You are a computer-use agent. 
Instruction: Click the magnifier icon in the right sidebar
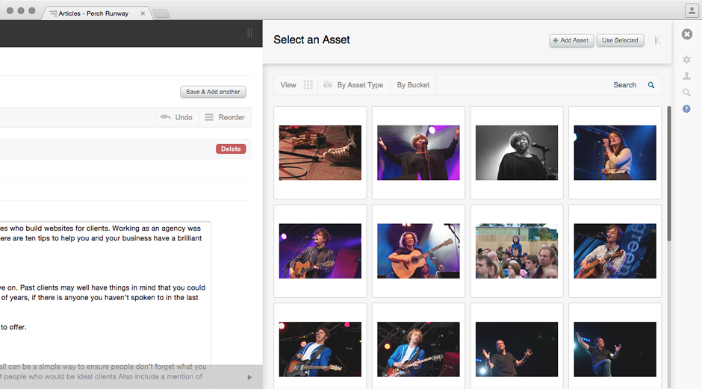(686, 93)
